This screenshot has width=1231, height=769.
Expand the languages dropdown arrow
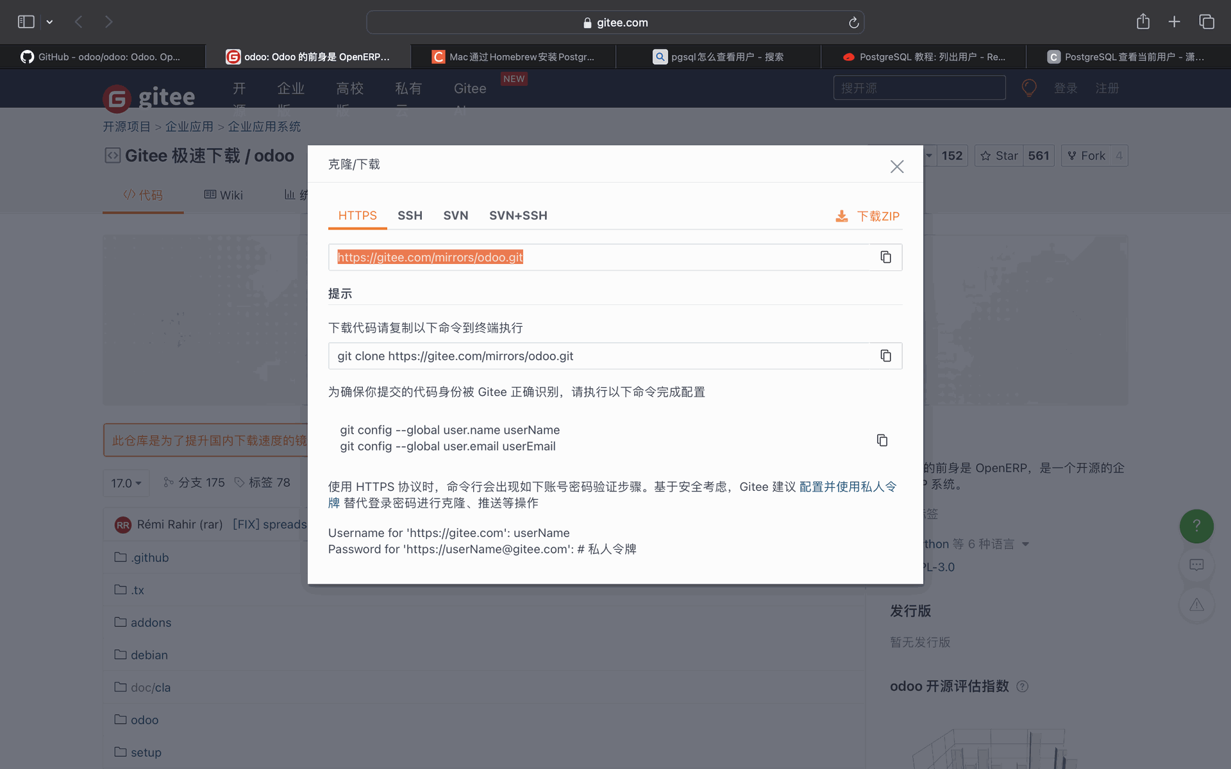[1025, 544]
